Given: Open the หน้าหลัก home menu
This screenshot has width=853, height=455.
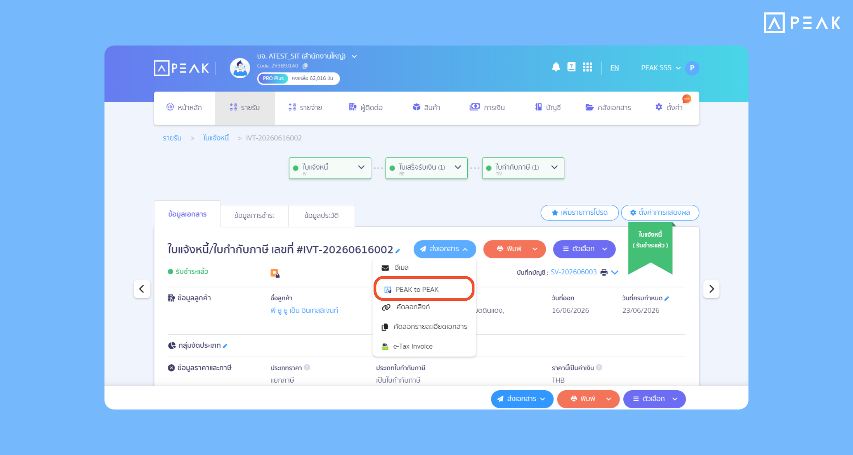Looking at the screenshot, I should click(184, 107).
